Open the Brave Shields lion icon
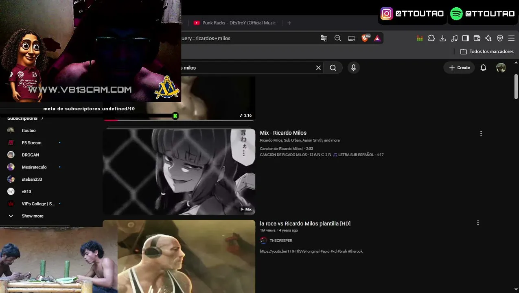Screen dimensions: 519x293 pyautogui.click(x=366, y=38)
